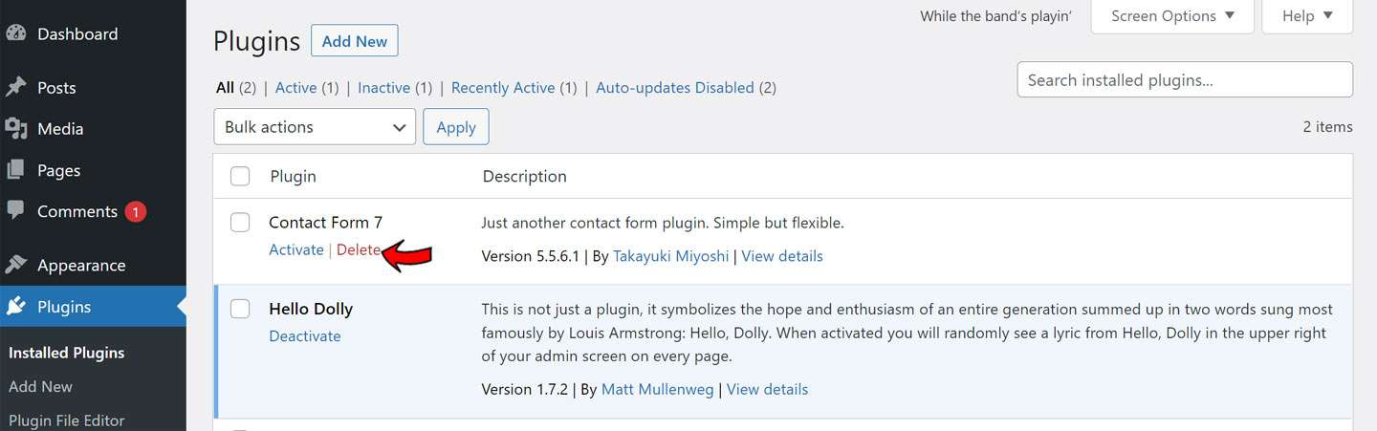Click the Add New button beside Plugins
Screen dimensions: 1377x431
(355, 41)
